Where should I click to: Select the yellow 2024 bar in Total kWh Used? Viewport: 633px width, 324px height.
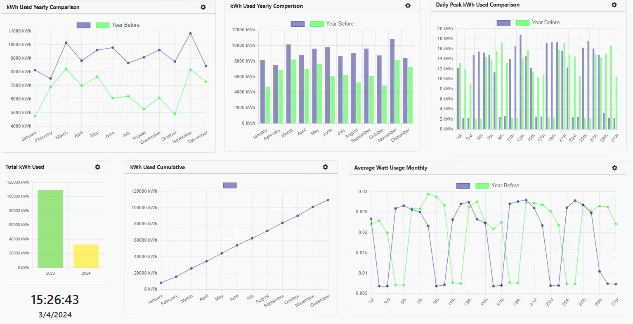pyautogui.click(x=85, y=256)
